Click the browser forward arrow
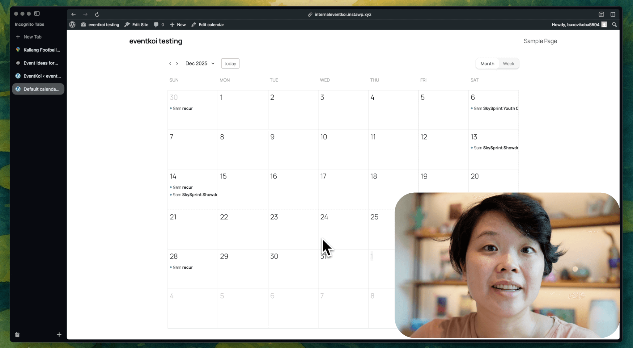 click(x=85, y=14)
